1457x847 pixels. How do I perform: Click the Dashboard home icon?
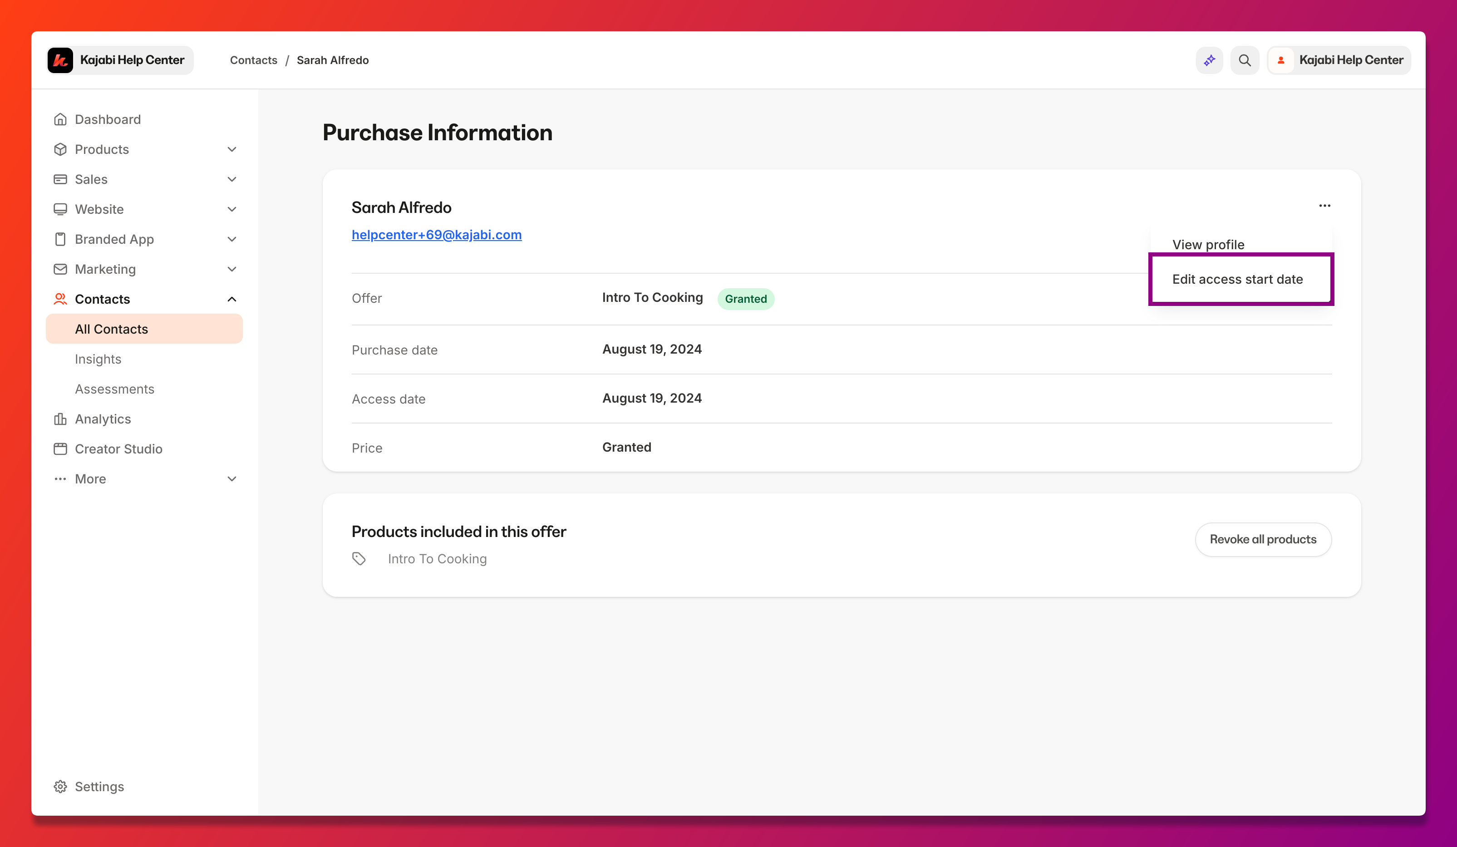click(x=60, y=119)
